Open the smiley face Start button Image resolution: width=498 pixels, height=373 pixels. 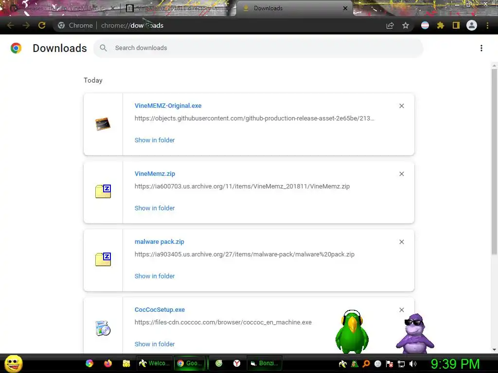coord(13,363)
